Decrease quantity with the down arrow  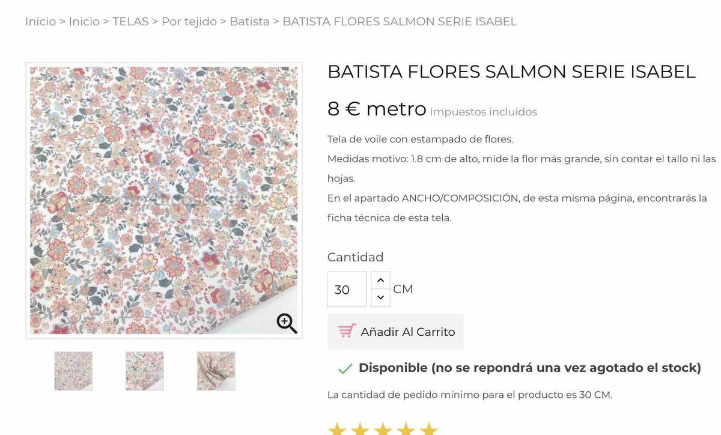coord(380,297)
